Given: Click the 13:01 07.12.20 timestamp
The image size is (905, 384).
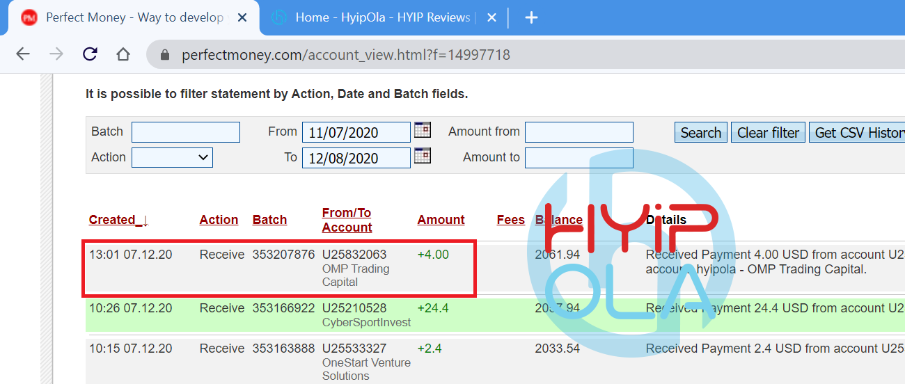Looking at the screenshot, I should pyautogui.click(x=130, y=255).
